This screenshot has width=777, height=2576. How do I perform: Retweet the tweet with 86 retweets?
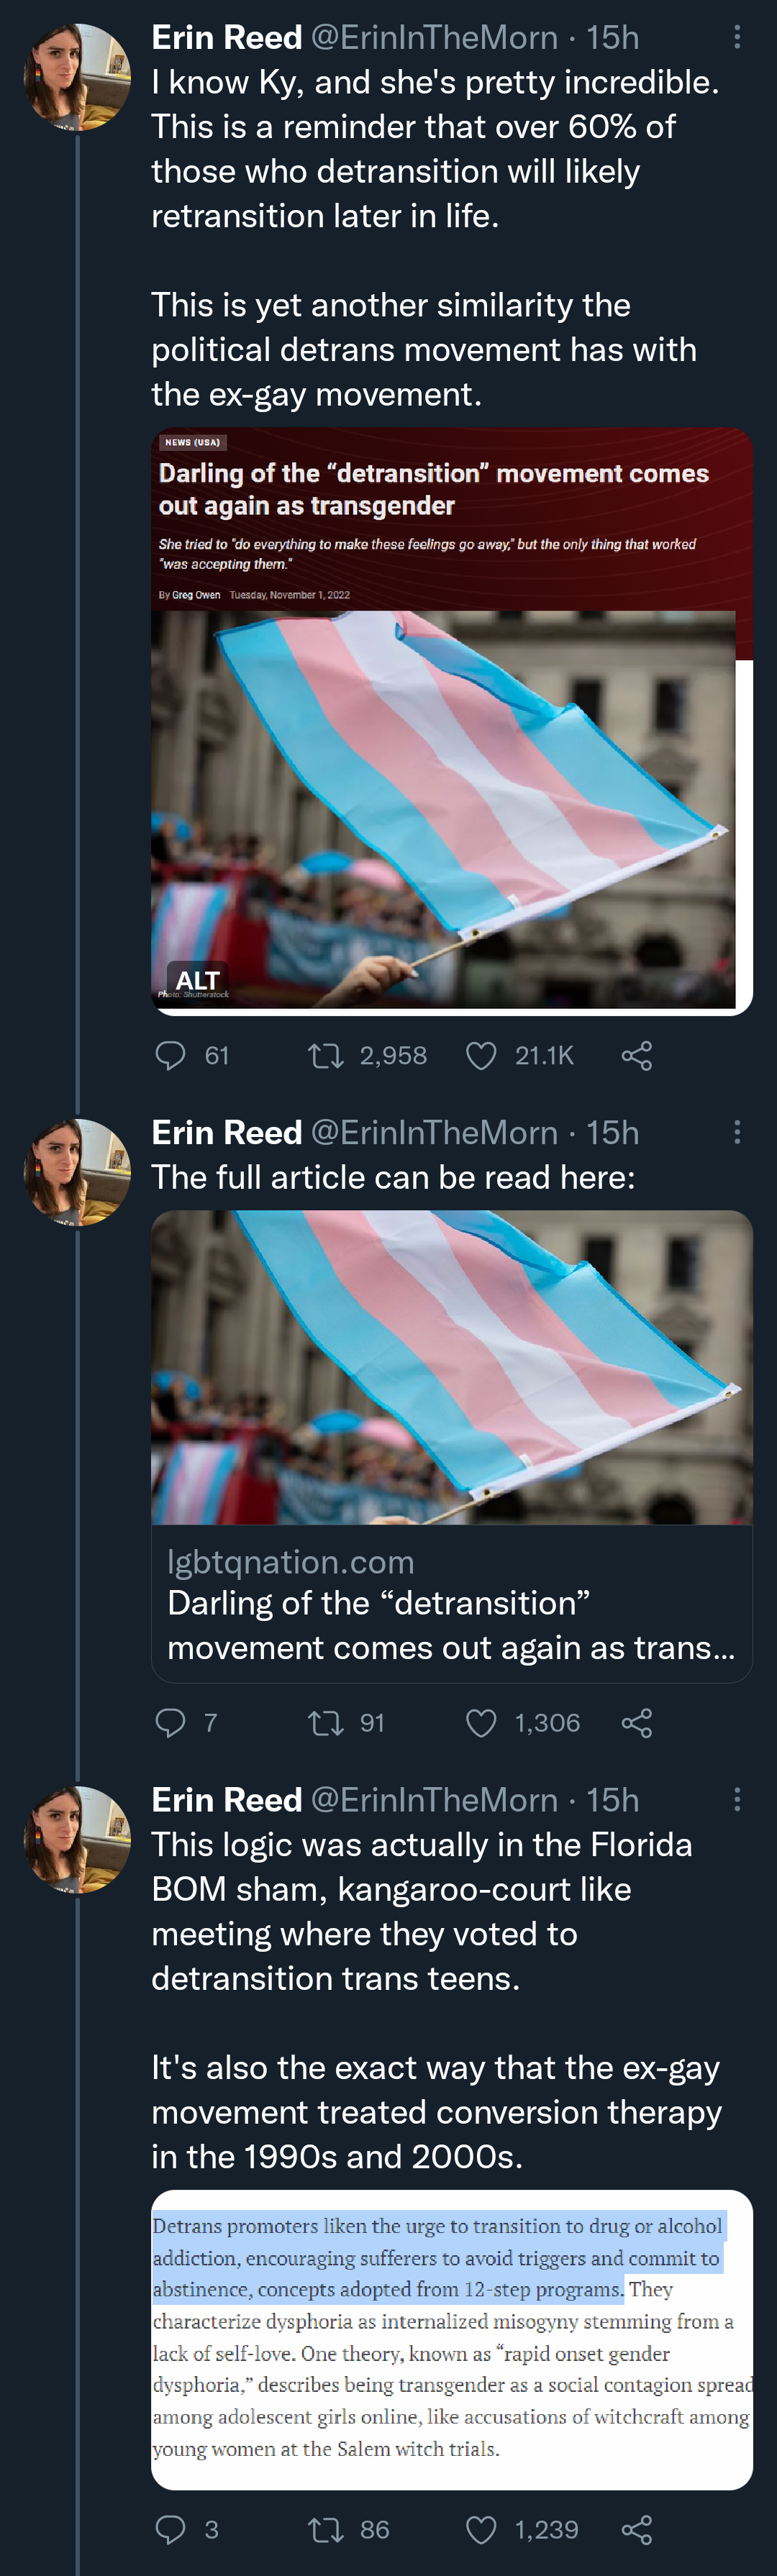pyautogui.click(x=326, y=2529)
